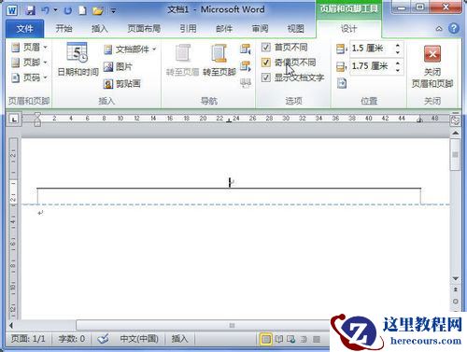Viewport: 467px width, 352px height.
Task: Select the 设计 contextual tab
Action: pos(348,29)
